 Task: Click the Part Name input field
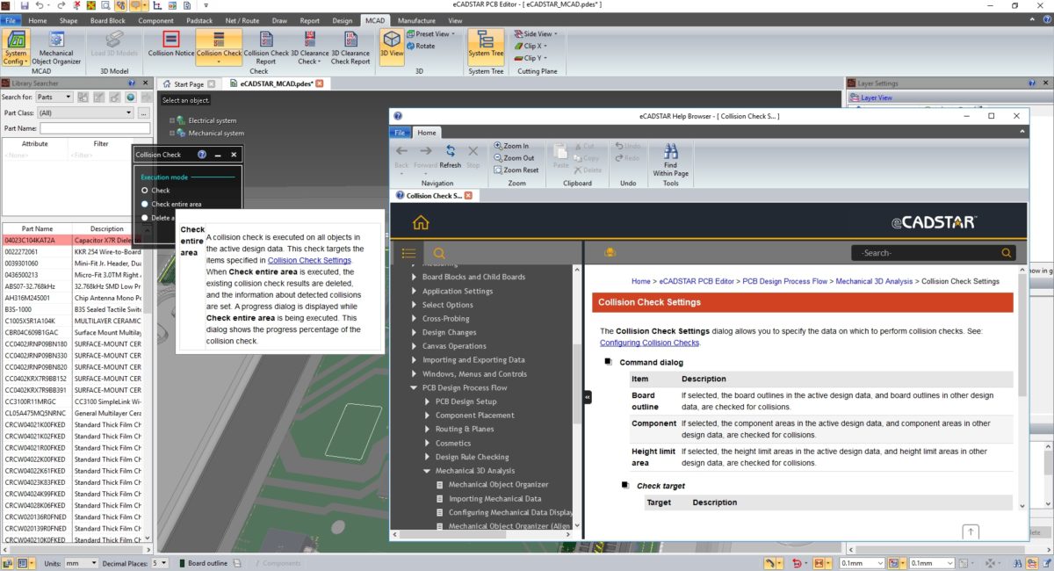coord(95,128)
